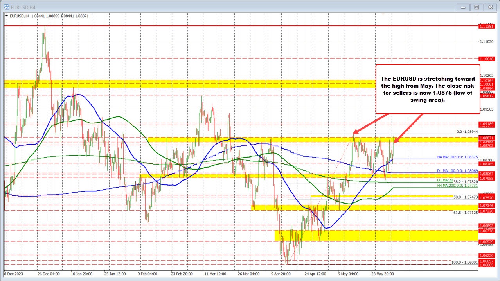The width and height of the screenshot is (500, 281).
Task: Click the current price 1.08871 label
Action: point(487,138)
